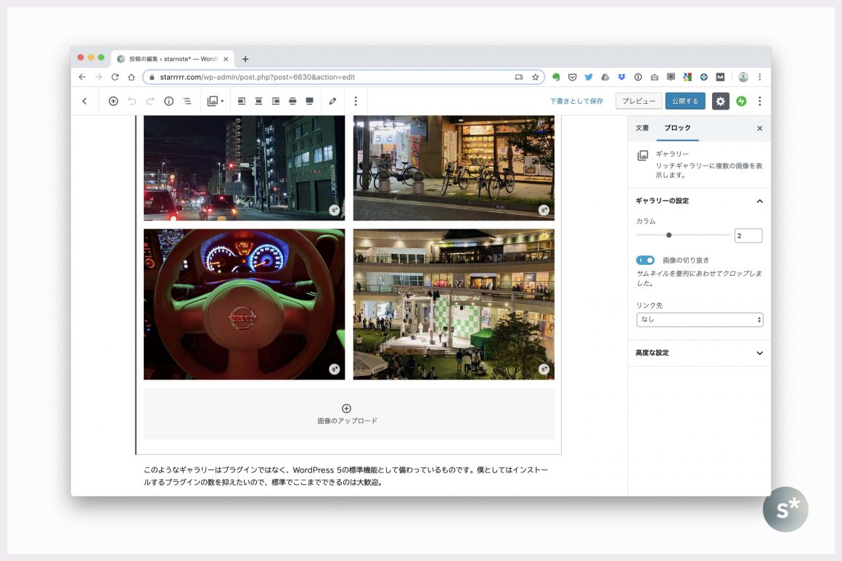Viewport: 842px width, 561px height.
Task: Select the full width alignment icon
Action: (x=310, y=102)
